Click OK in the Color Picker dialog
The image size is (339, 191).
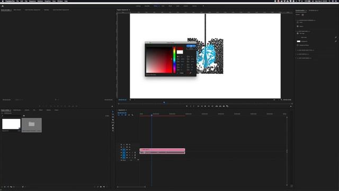pos(191,46)
